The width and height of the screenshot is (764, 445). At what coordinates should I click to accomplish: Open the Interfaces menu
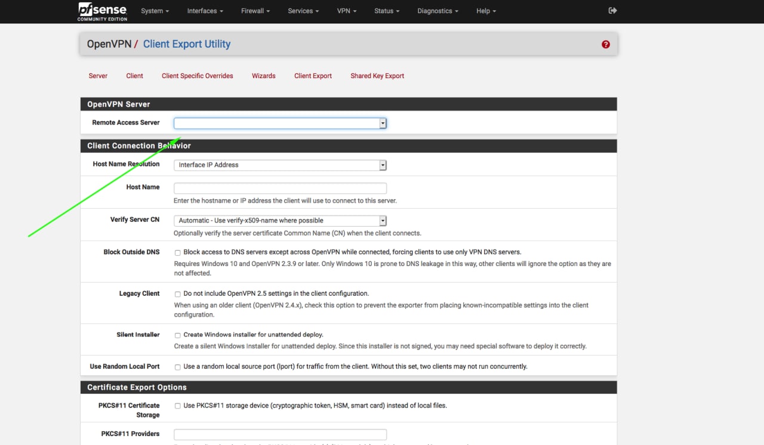205,11
